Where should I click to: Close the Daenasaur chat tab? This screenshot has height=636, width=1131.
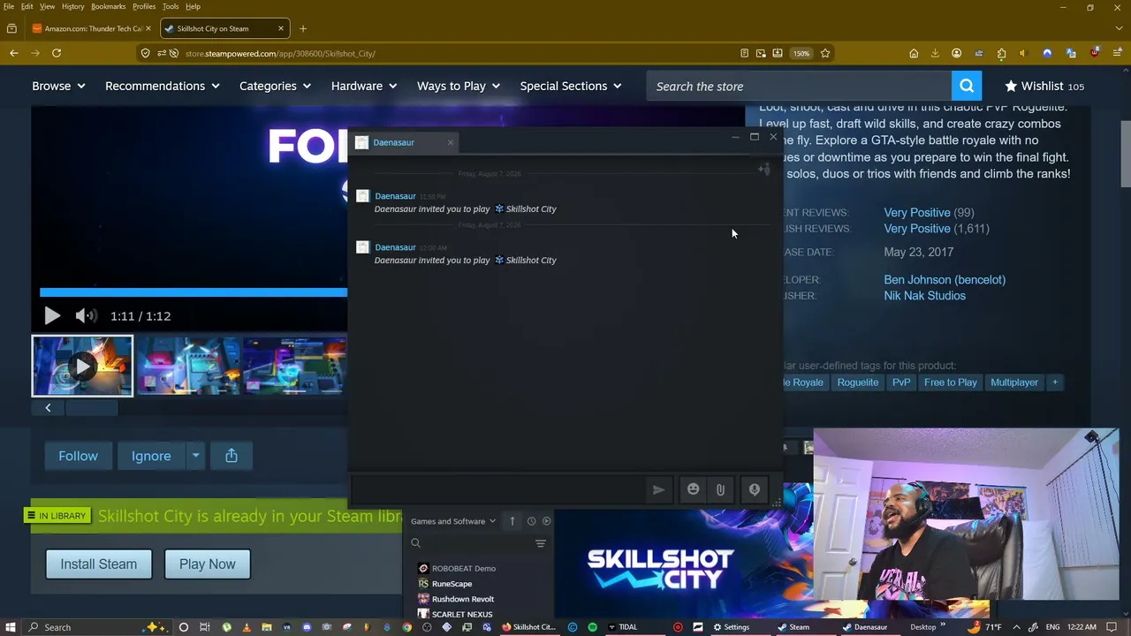point(450,142)
